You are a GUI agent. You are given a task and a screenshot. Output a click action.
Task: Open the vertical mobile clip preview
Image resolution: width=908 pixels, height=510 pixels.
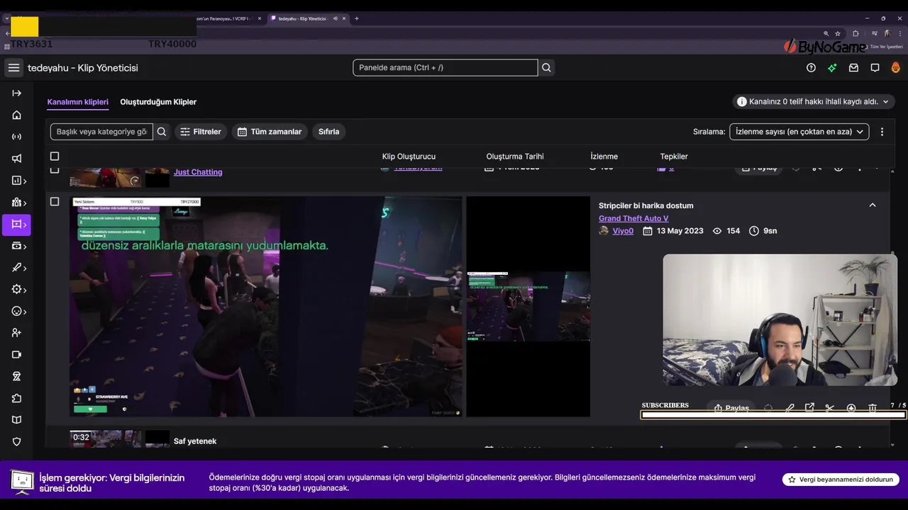(x=528, y=306)
